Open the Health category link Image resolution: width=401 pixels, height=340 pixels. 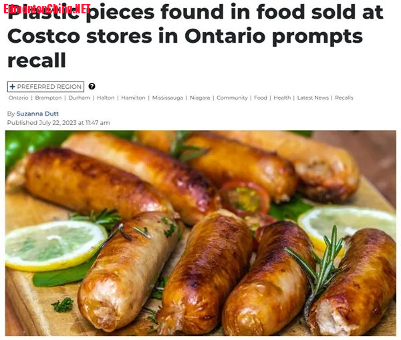[x=282, y=98]
